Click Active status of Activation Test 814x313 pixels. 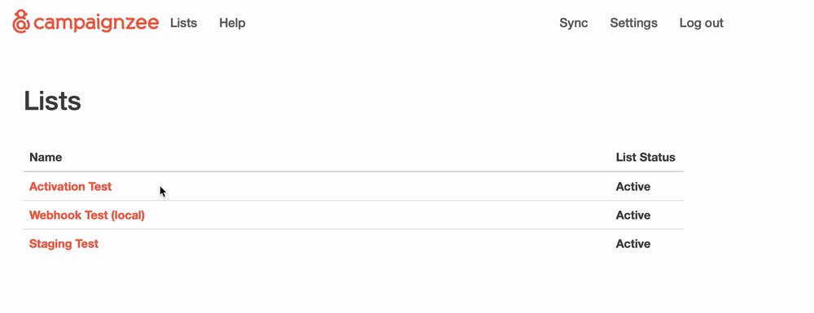click(x=632, y=186)
